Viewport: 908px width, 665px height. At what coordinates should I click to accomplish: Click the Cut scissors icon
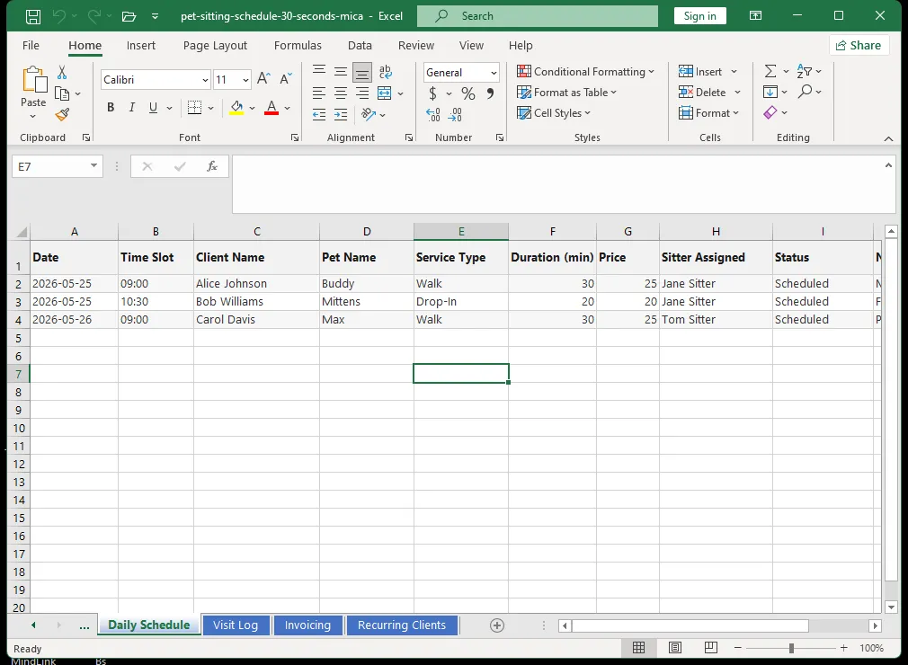(x=62, y=73)
